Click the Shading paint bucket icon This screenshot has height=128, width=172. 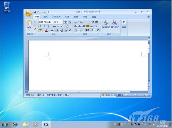pyautogui.click(x=76, y=30)
